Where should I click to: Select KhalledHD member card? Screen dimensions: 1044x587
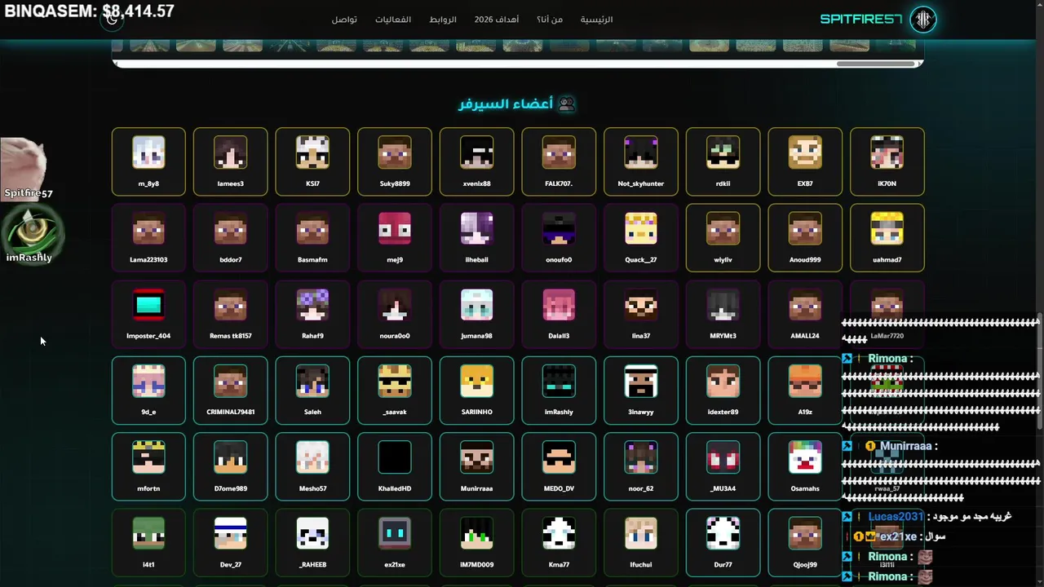click(395, 466)
